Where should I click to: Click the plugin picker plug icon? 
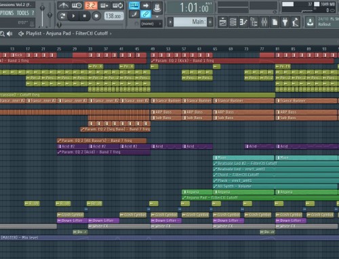285,22
